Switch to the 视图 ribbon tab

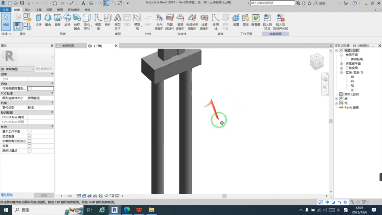coord(49,10)
